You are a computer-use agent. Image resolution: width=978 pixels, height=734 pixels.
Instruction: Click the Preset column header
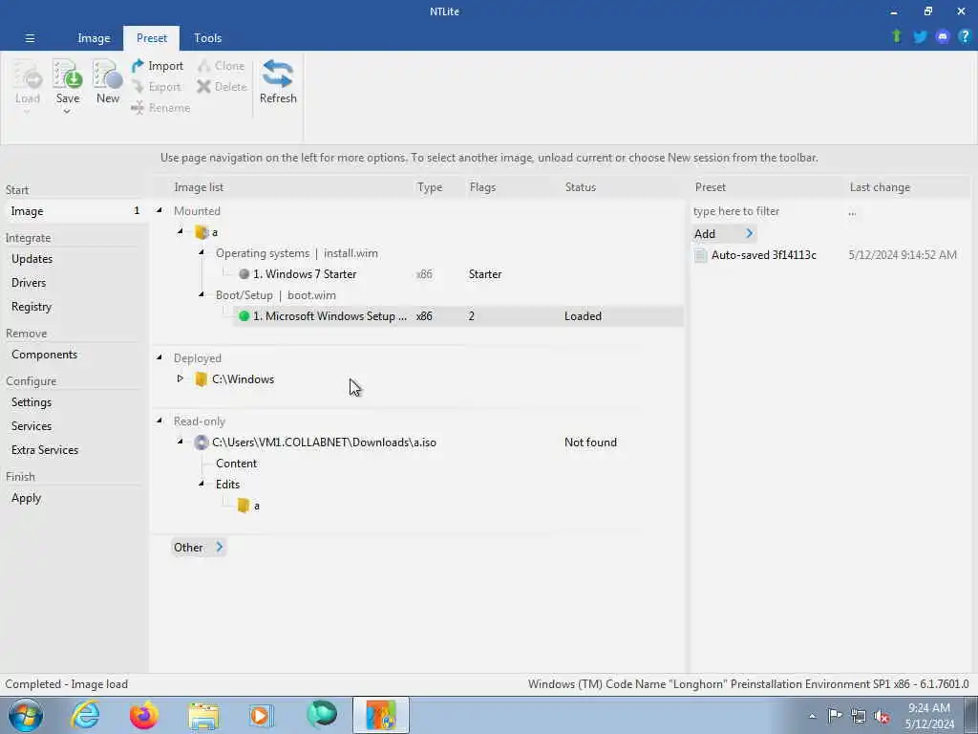[710, 187]
